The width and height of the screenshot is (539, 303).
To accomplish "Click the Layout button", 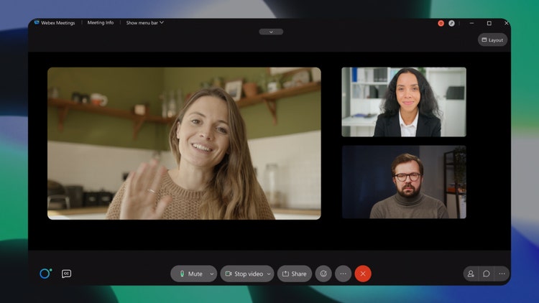I will click(493, 40).
